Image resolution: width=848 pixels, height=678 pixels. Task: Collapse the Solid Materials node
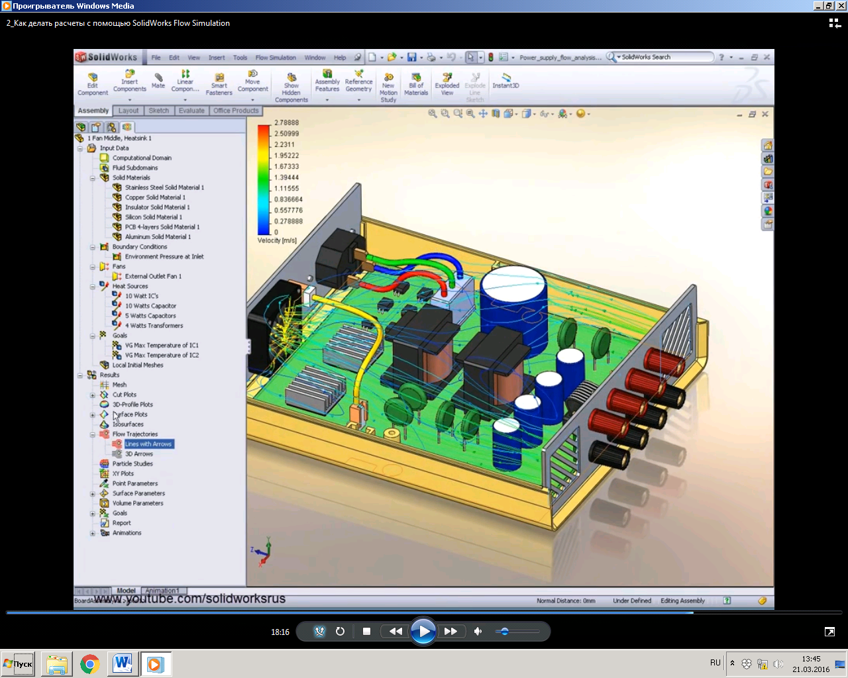pyautogui.click(x=93, y=178)
